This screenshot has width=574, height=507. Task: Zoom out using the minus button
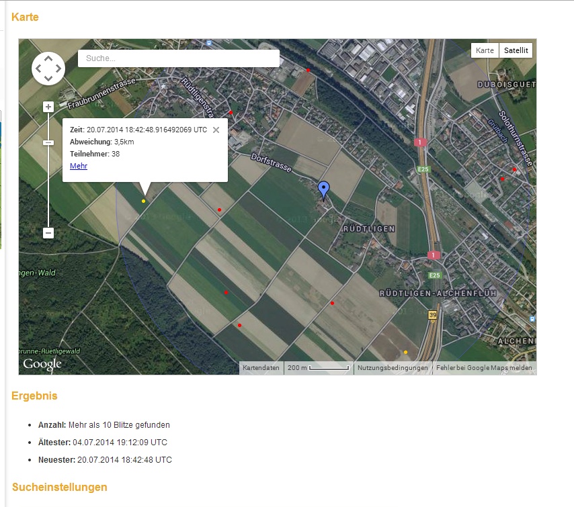coord(48,233)
